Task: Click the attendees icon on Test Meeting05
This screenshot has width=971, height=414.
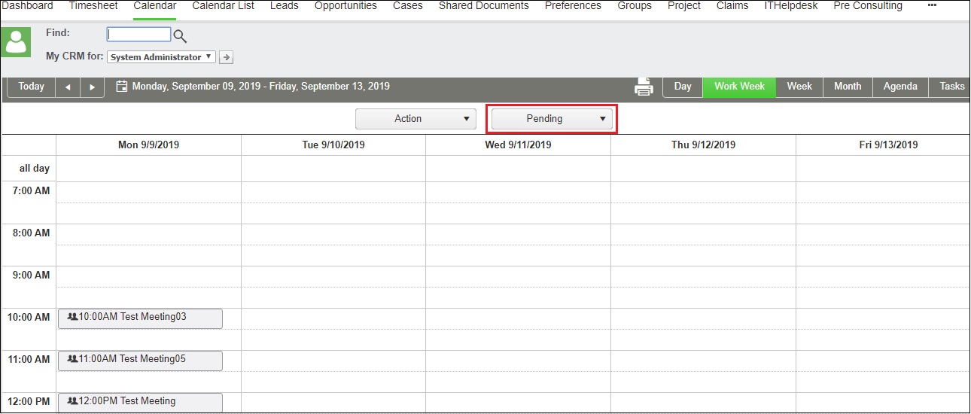Action: (x=72, y=359)
